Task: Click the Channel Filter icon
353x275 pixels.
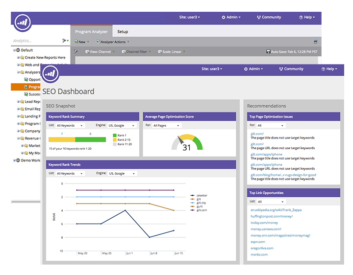Action: coord(124,52)
